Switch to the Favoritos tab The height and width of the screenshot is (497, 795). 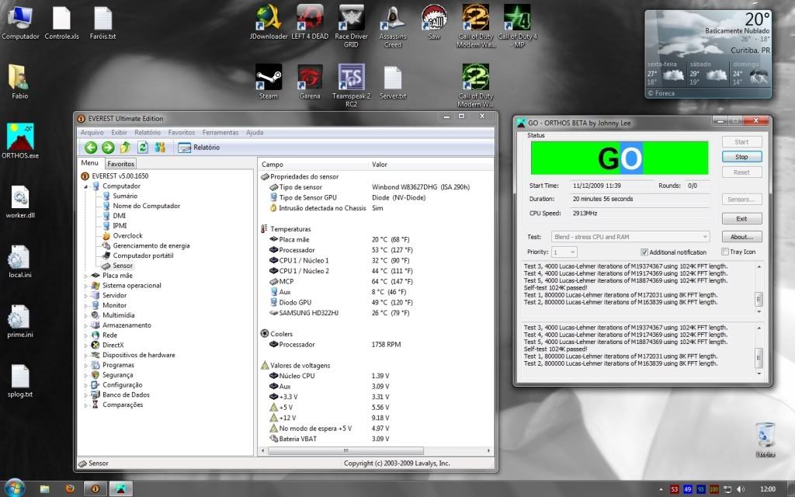pos(121,164)
